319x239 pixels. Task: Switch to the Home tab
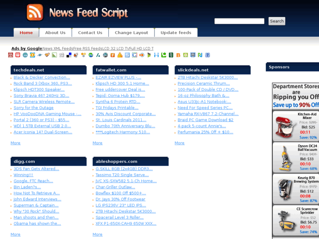pos(26,32)
